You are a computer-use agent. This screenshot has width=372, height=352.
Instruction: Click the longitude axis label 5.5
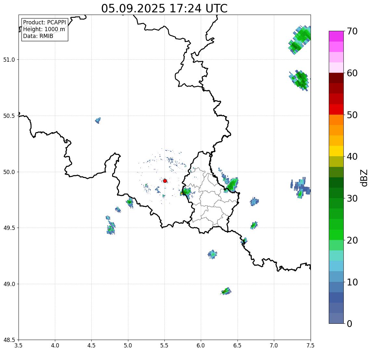(164, 346)
